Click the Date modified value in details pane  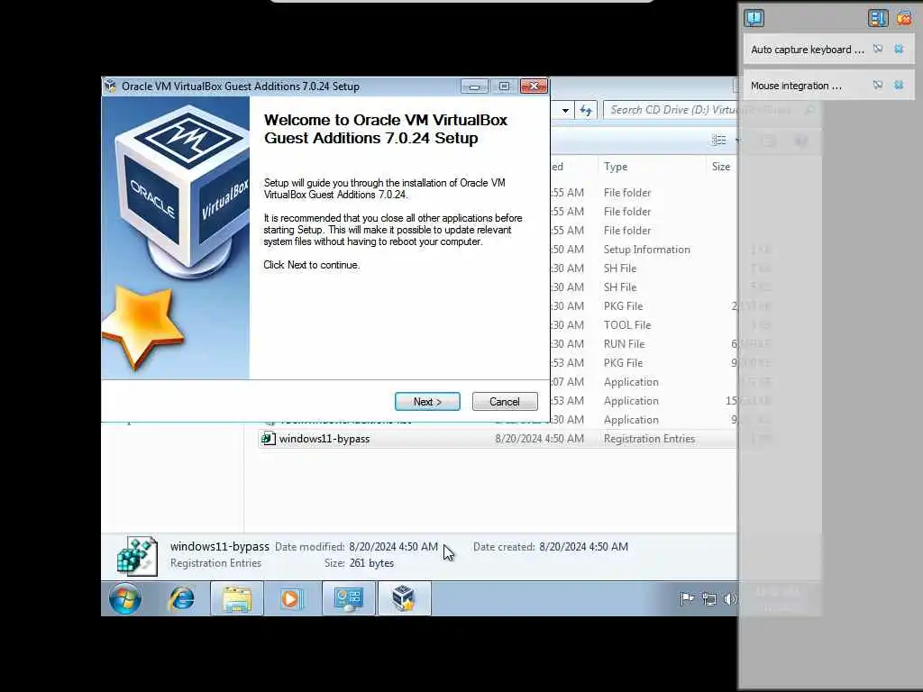[393, 547]
